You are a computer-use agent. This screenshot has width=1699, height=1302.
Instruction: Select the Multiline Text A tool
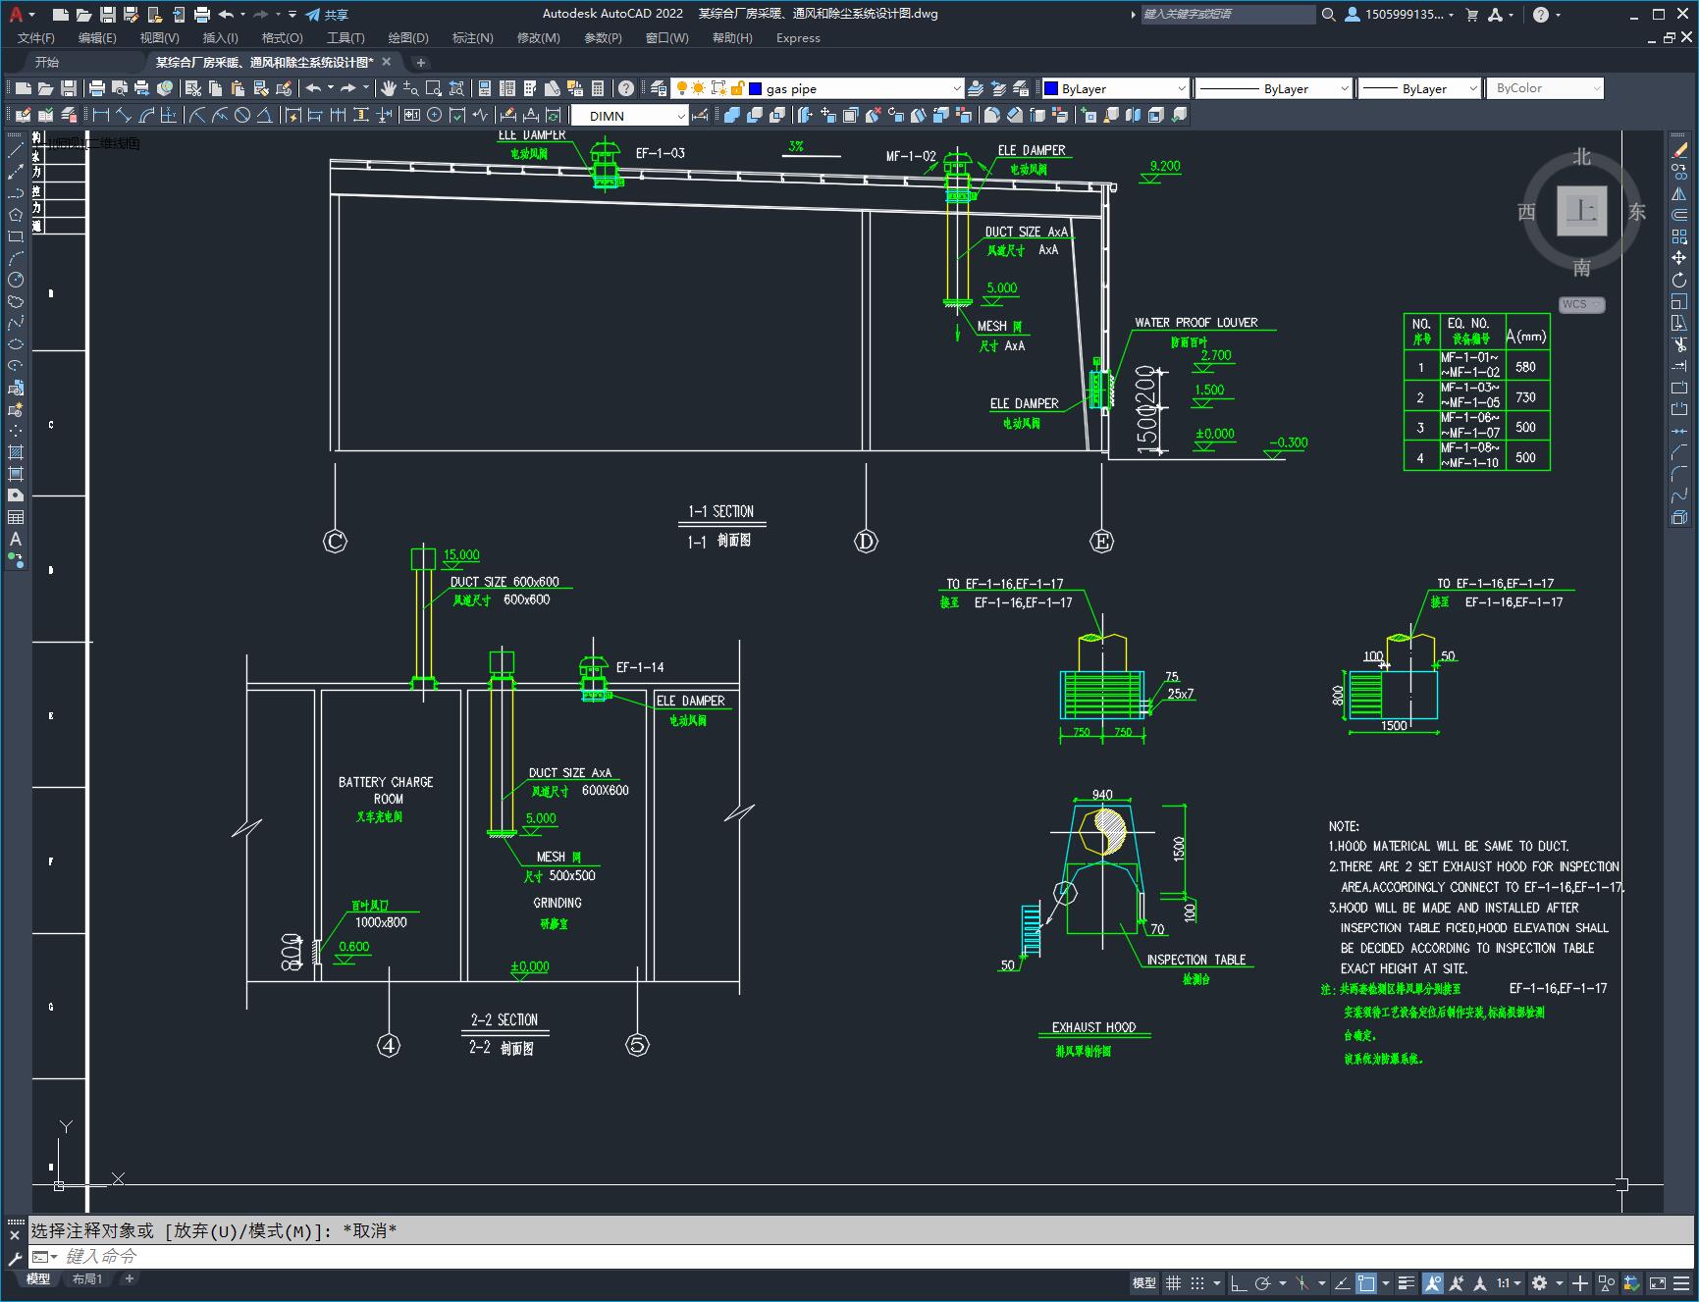[16, 539]
